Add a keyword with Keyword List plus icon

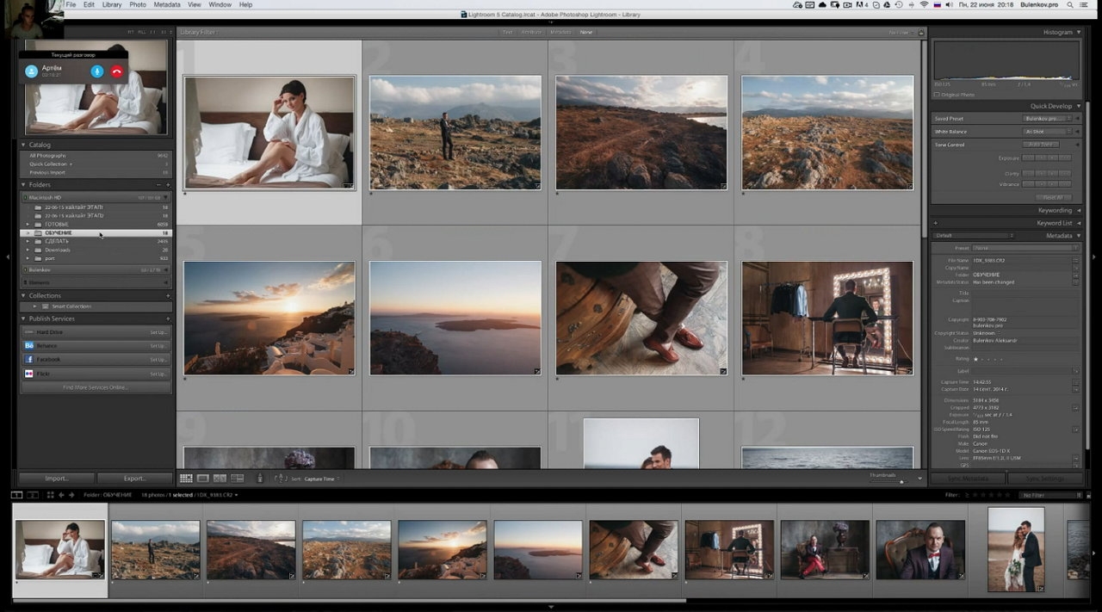(x=935, y=223)
